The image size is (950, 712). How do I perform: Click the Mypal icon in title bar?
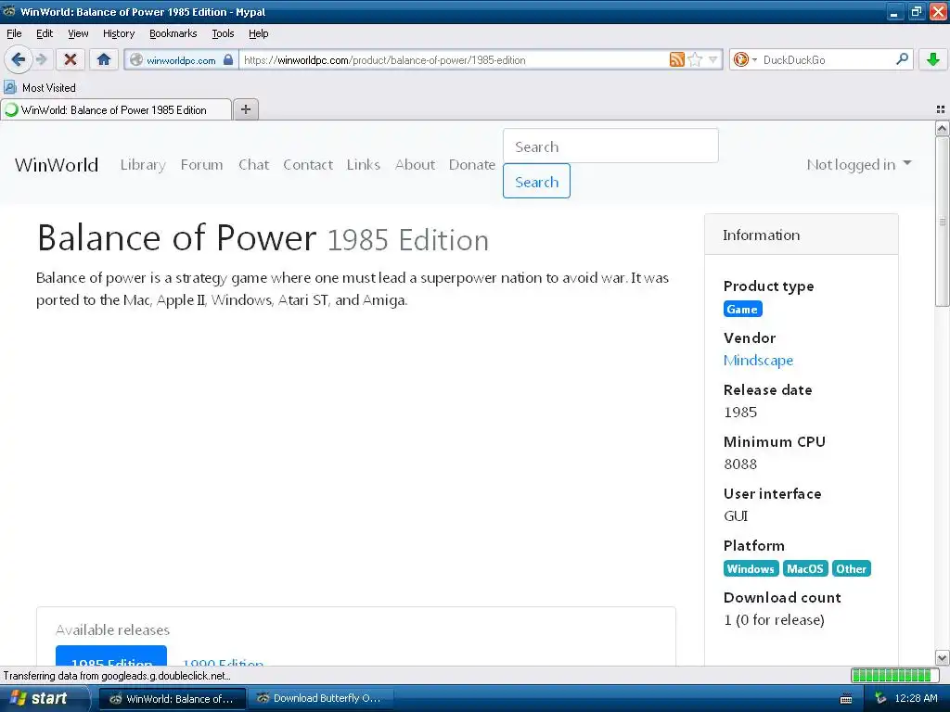tap(9, 11)
